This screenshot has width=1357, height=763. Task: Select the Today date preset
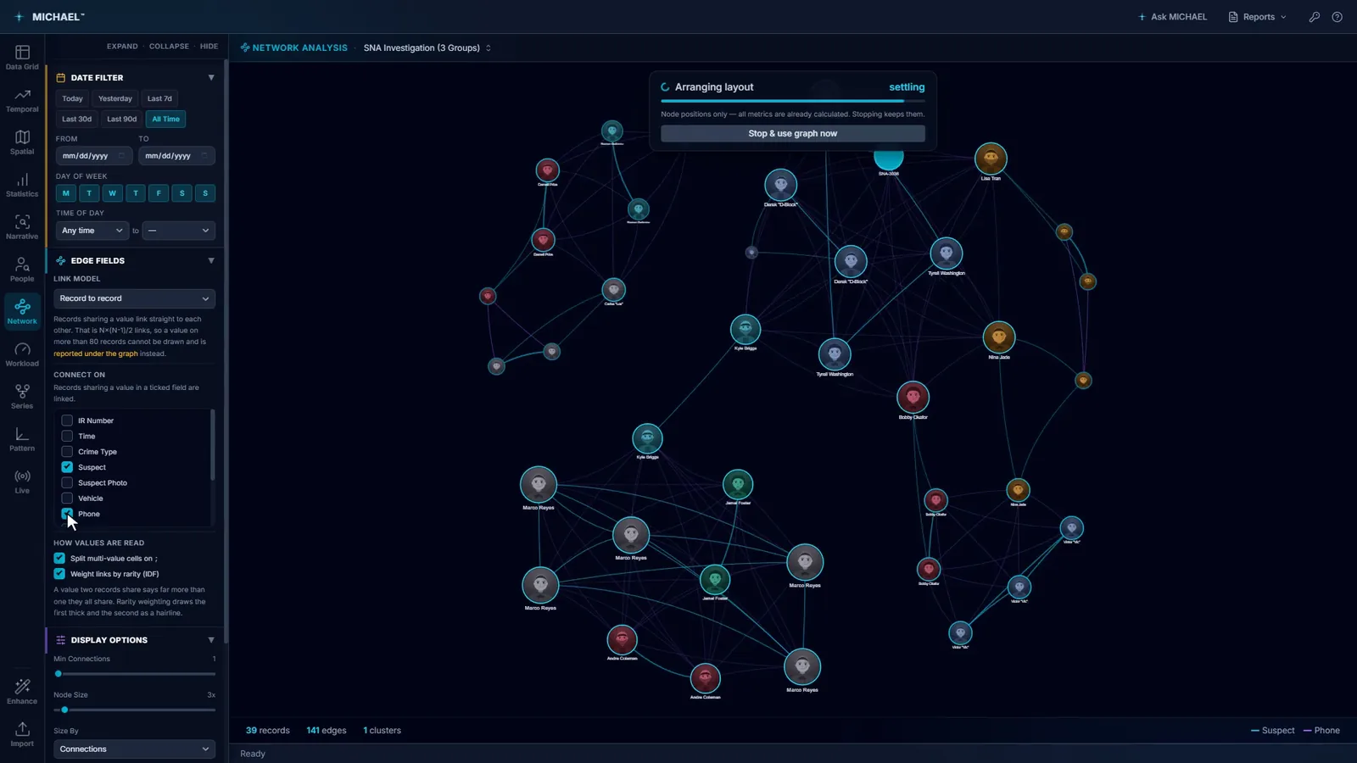(x=73, y=98)
